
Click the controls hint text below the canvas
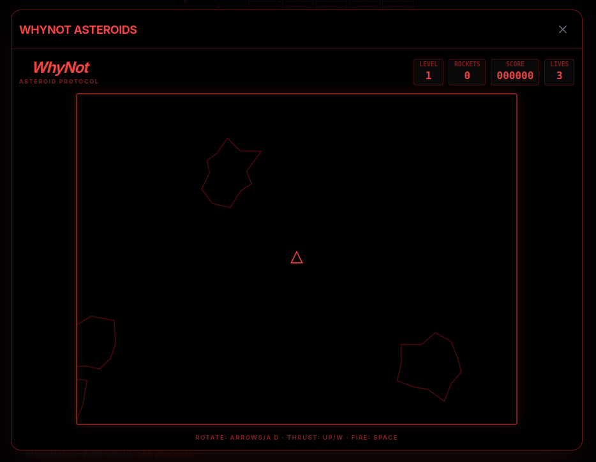click(x=297, y=438)
